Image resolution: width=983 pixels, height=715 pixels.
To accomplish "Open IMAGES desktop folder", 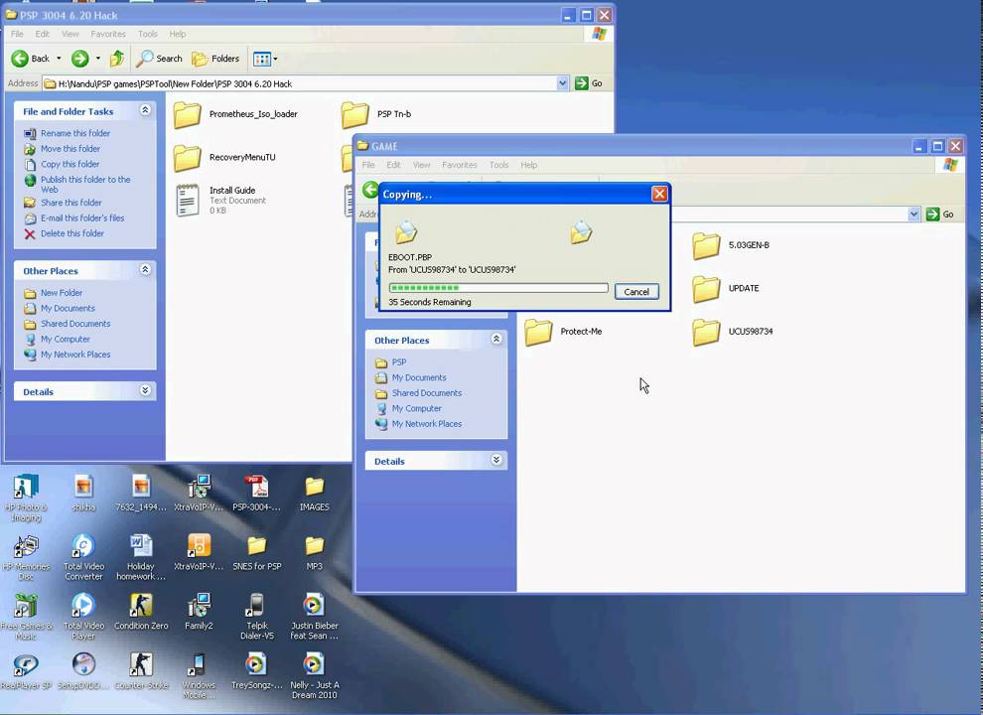I will (x=314, y=494).
